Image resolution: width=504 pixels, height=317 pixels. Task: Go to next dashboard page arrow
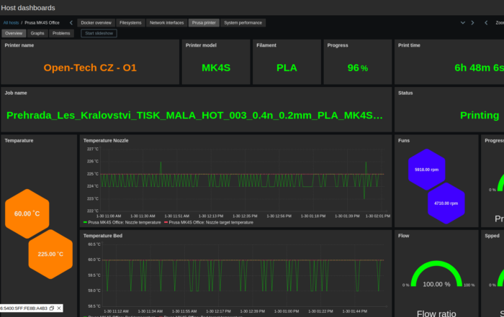coord(472,23)
